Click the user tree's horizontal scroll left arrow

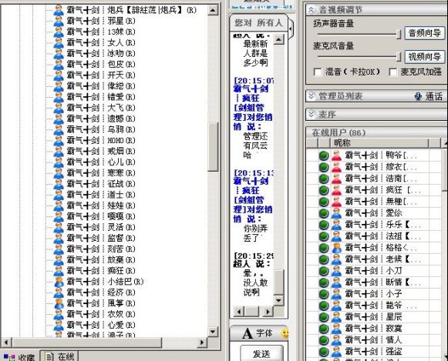click(6, 342)
